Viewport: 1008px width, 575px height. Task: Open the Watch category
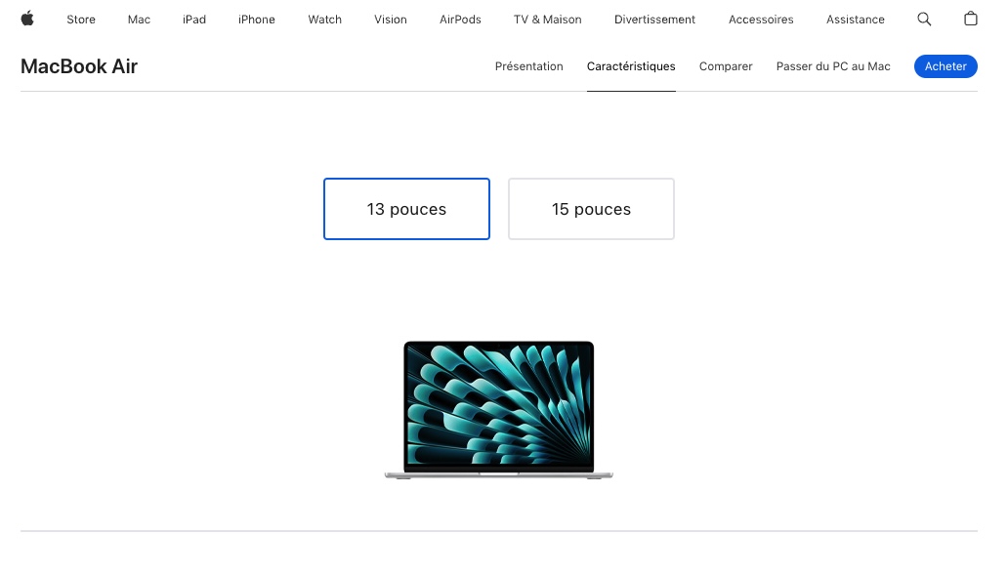[324, 19]
